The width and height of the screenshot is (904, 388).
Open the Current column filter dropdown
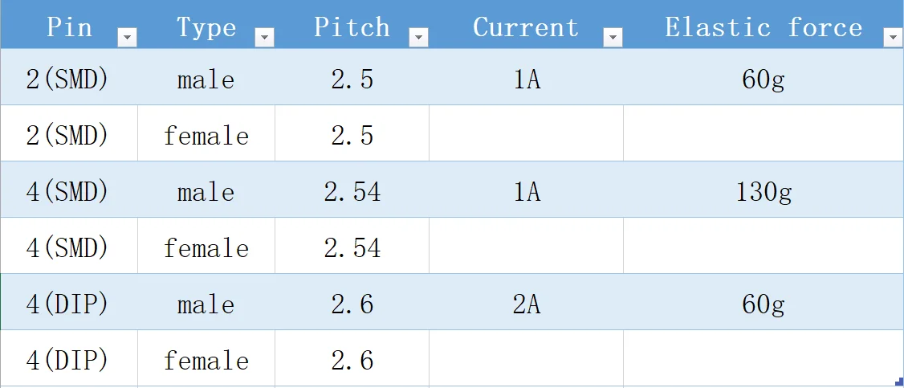pos(613,37)
